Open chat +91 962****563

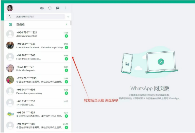pyautogui.click(x=38, y=57)
